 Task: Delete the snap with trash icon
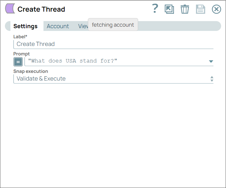point(185,9)
